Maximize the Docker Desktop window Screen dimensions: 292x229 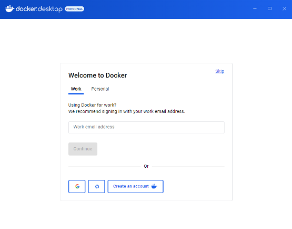pos(269,8)
